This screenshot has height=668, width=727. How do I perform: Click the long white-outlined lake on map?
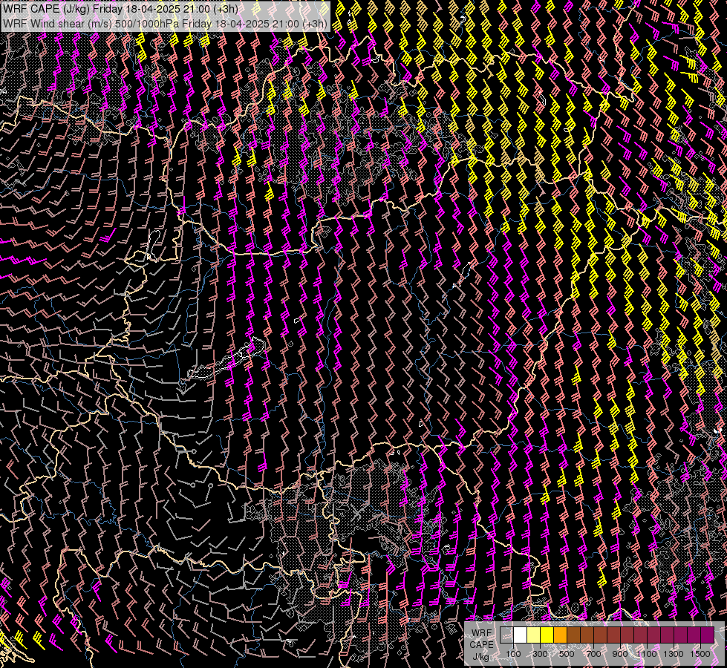(x=227, y=359)
